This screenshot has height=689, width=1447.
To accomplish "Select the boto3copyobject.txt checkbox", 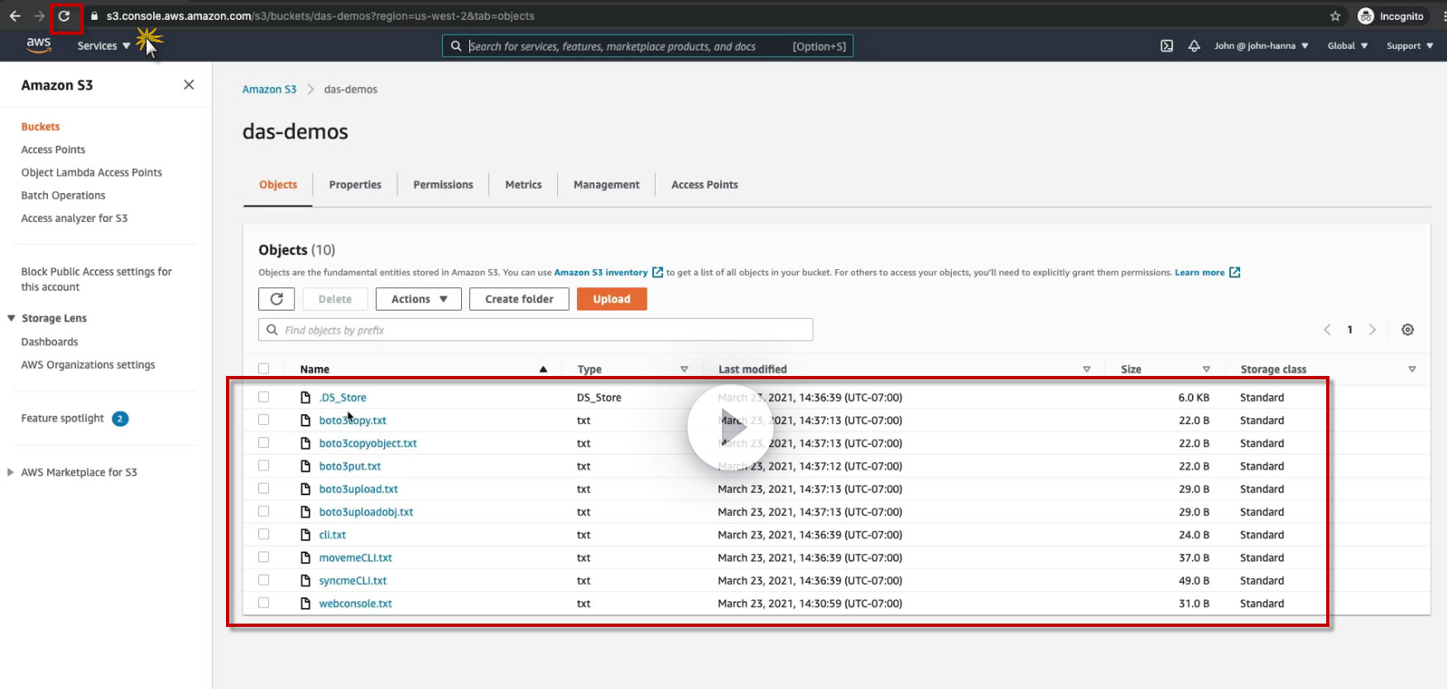I will [263, 443].
